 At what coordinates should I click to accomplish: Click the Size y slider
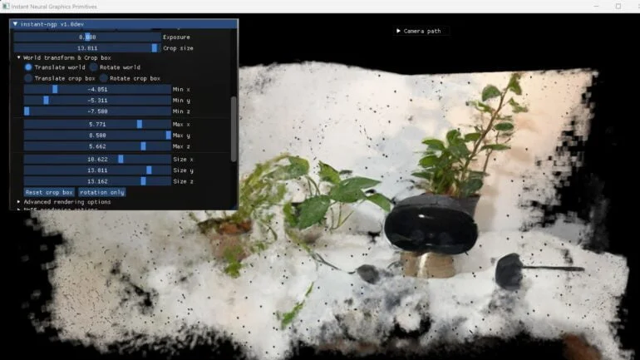(x=97, y=170)
